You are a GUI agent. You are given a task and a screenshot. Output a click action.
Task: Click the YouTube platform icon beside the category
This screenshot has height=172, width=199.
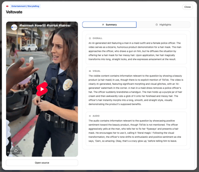[x=7, y=6]
